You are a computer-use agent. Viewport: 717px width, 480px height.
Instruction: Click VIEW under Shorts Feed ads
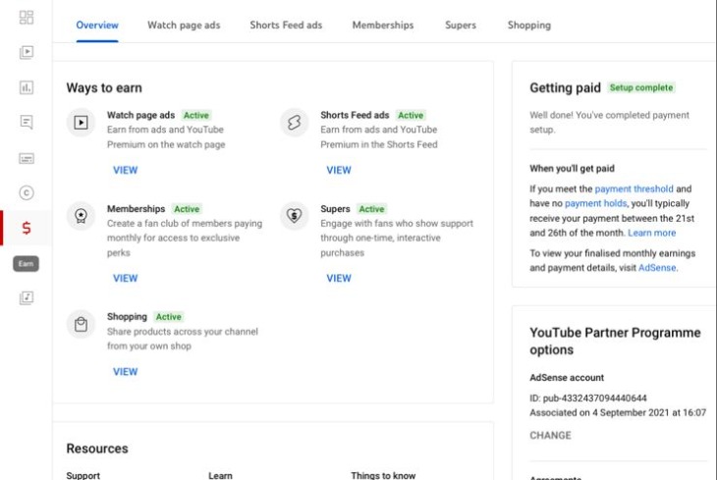[339, 170]
